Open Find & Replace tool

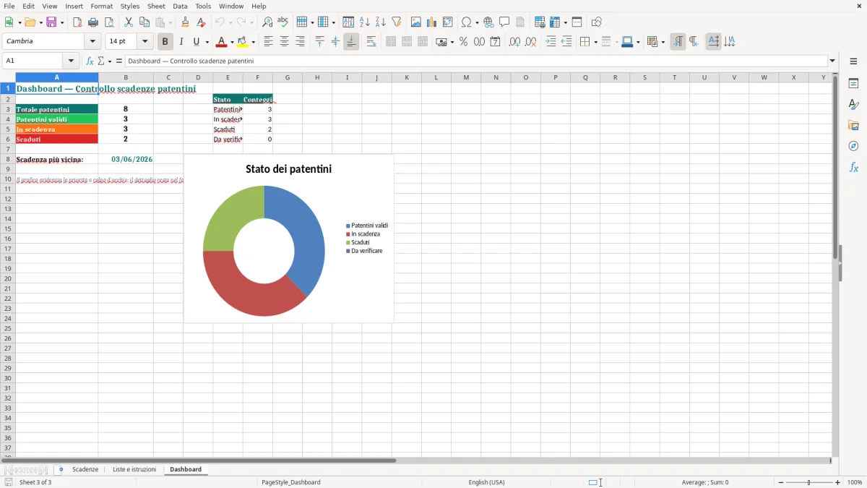point(267,22)
